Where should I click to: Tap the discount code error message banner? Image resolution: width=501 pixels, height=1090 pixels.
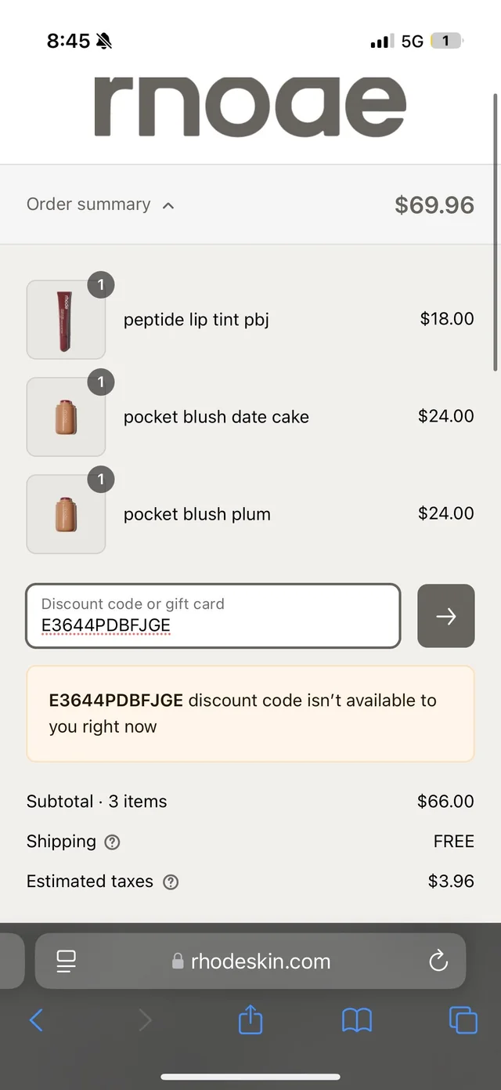click(x=250, y=713)
